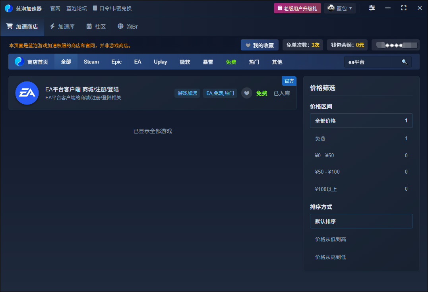Screen dimensions: 428x292
Task: Switch to the 加速库 tab
Action: click(x=62, y=27)
